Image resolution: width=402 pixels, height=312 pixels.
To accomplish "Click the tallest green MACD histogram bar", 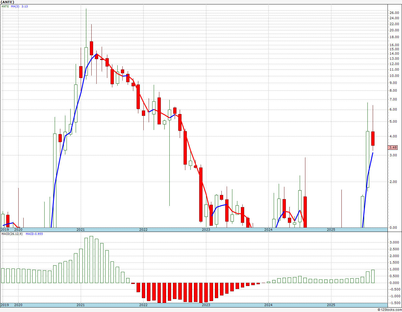I will pyautogui.click(x=91, y=259).
